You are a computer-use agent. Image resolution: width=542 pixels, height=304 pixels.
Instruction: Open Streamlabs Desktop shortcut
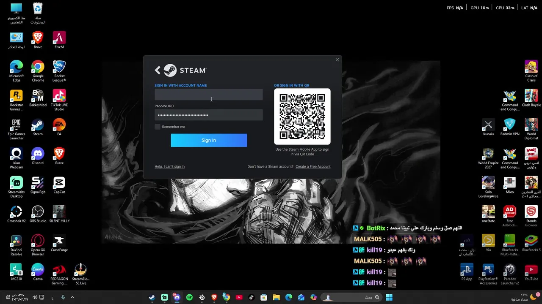pos(16,187)
